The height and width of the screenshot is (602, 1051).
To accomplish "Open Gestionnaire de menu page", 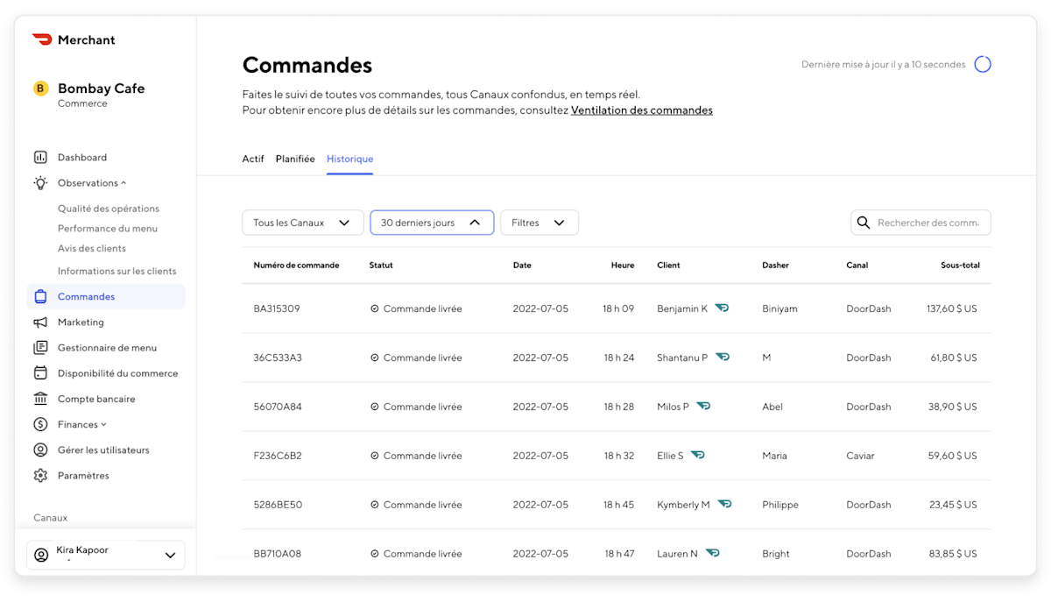I will [108, 348].
